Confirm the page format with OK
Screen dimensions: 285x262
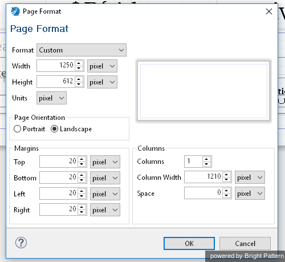[189, 244]
